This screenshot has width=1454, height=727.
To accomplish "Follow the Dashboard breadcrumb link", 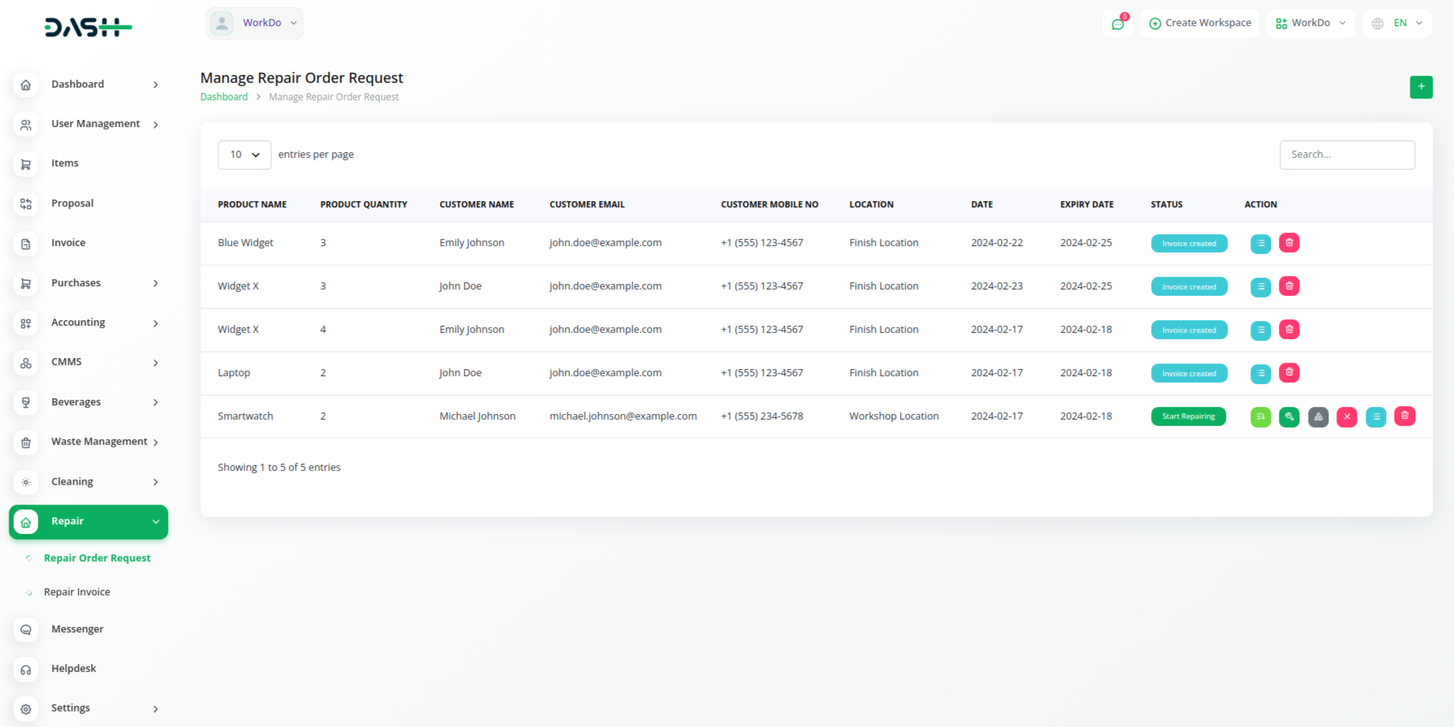I will coord(223,97).
